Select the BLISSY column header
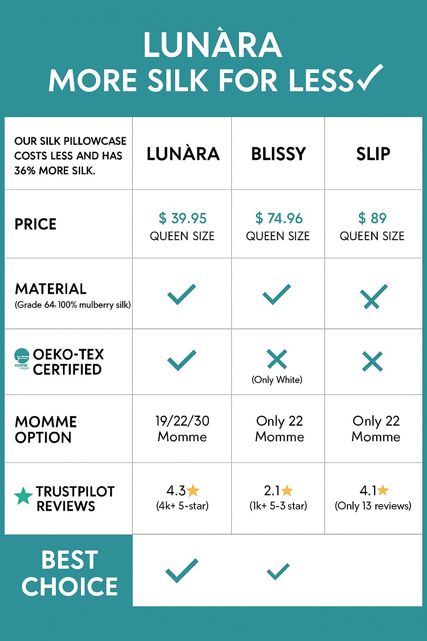 click(278, 154)
